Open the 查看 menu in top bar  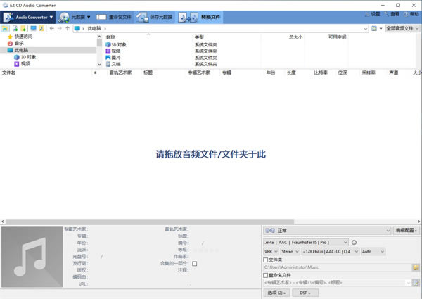392,14
